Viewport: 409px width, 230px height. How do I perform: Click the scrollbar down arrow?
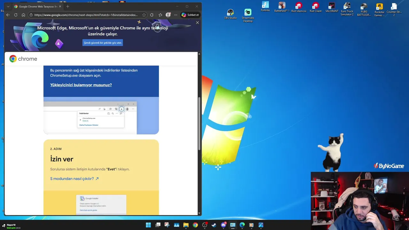(x=200, y=213)
